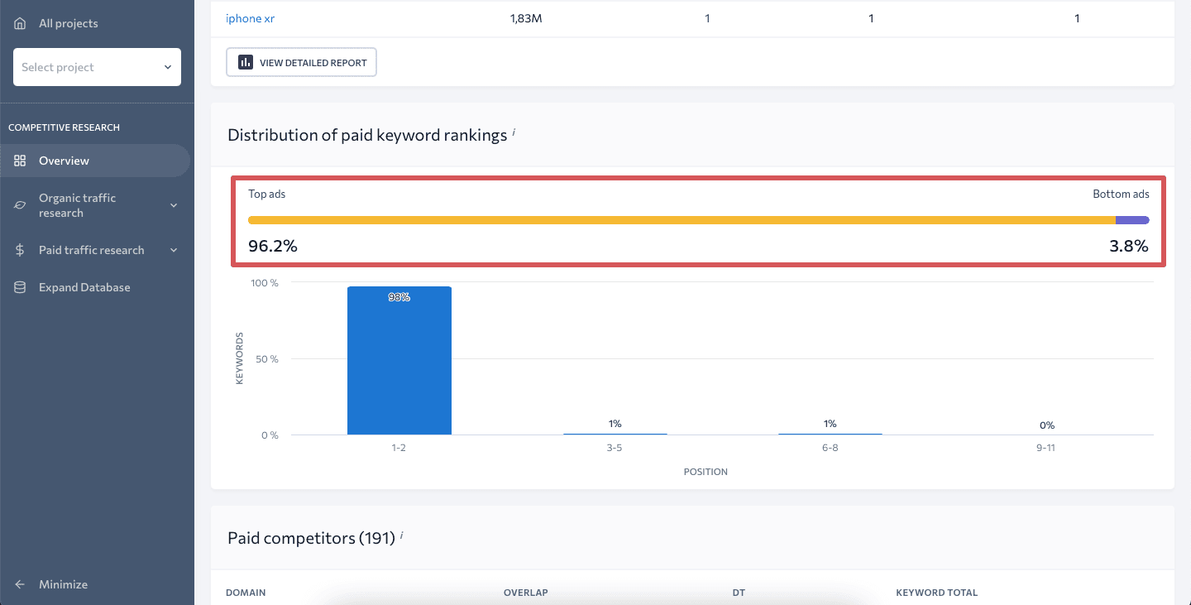
Task: Click the Paid traffic research dollar icon
Action: click(20, 250)
